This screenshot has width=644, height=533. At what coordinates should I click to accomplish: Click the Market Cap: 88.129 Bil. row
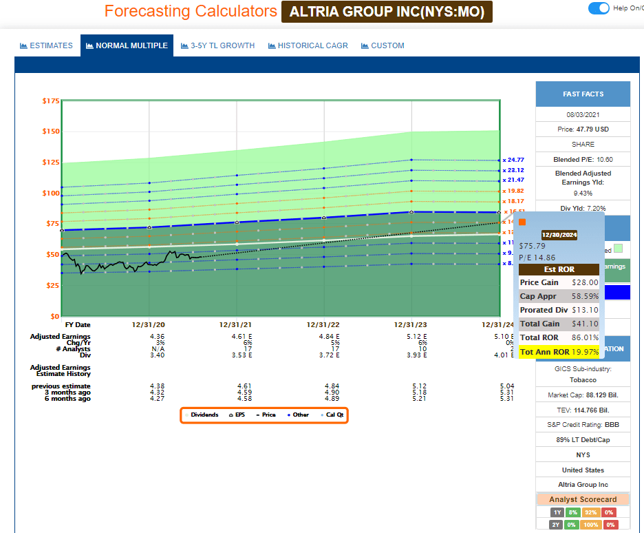point(583,395)
